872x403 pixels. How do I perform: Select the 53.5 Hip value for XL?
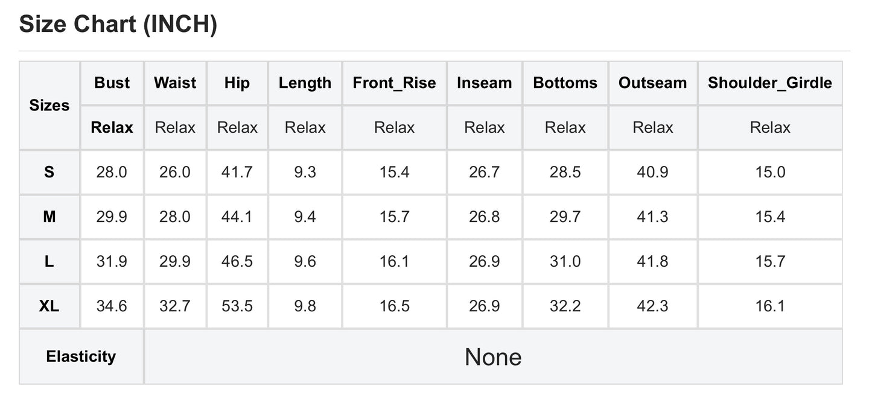tap(237, 306)
